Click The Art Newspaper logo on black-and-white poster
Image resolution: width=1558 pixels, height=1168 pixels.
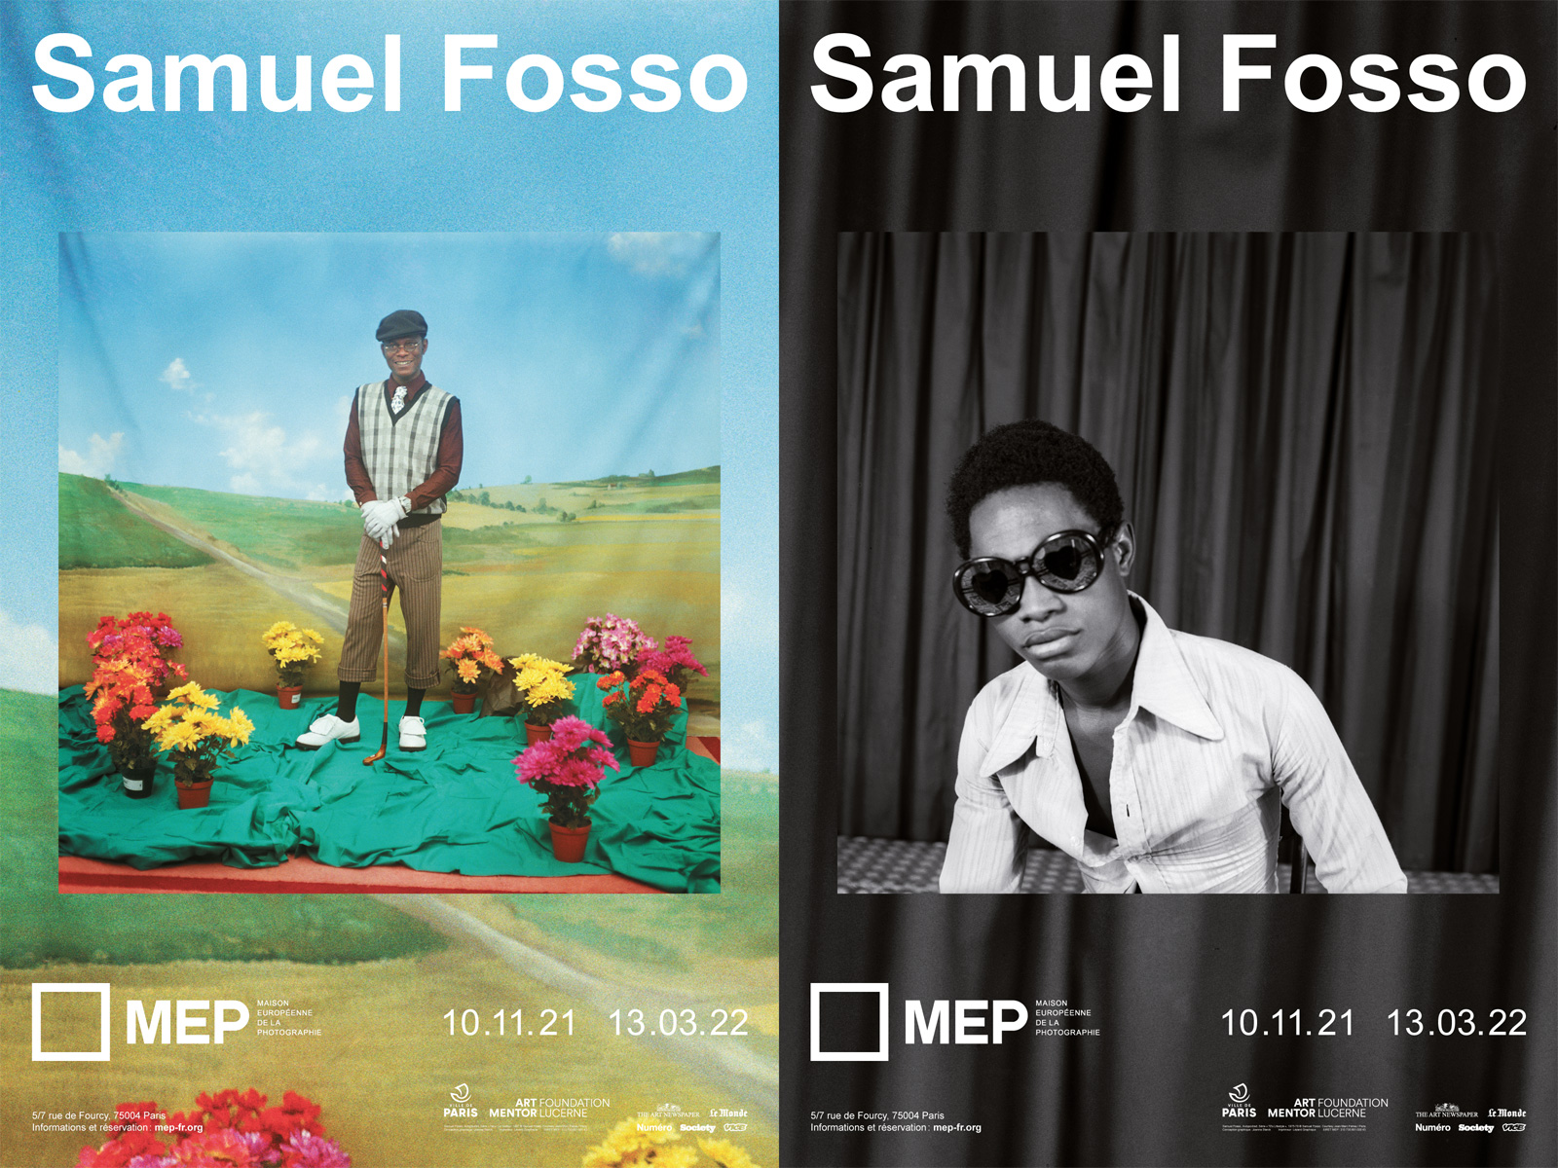click(x=1446, y=1113)
